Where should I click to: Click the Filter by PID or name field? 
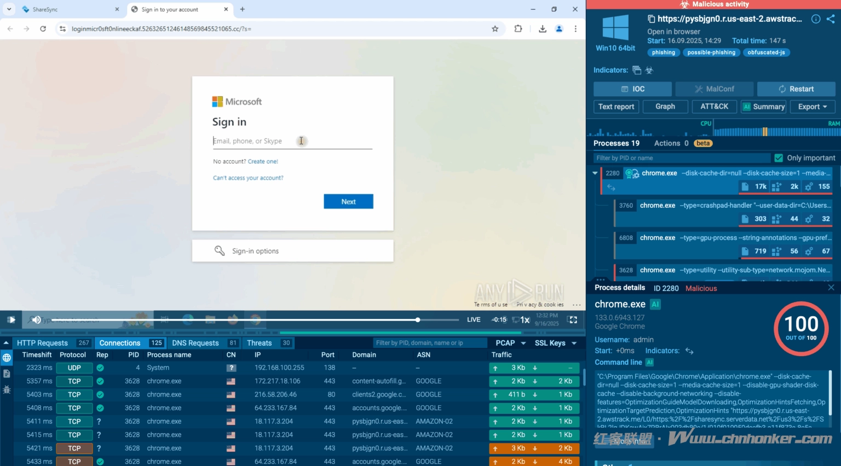(x=682, y=158)
